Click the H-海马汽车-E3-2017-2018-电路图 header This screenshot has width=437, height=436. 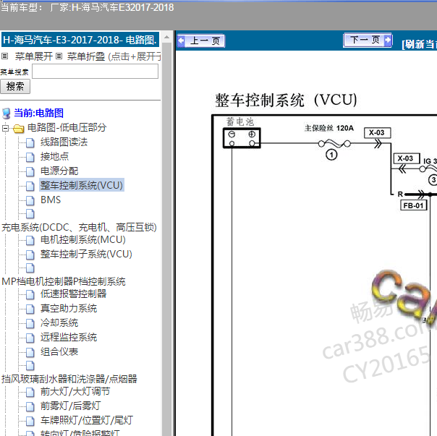point(80,40)
